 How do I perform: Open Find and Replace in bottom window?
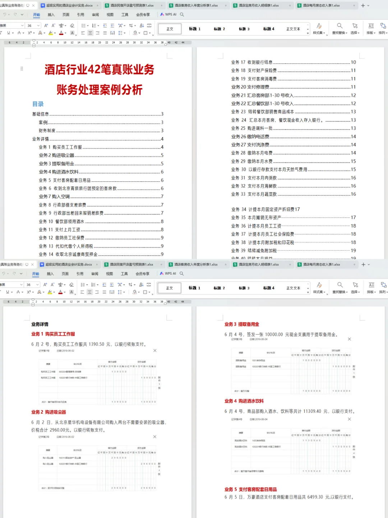(x=340, y=288)
